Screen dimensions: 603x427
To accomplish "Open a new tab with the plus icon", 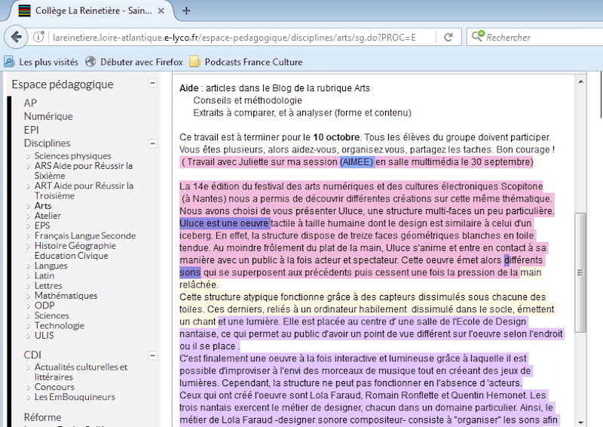I will (186, 11).
